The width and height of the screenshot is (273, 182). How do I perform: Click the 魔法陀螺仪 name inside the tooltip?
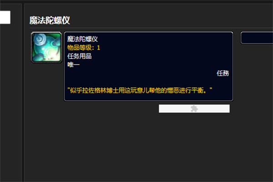pyautogui.click(x=82, y=39)
